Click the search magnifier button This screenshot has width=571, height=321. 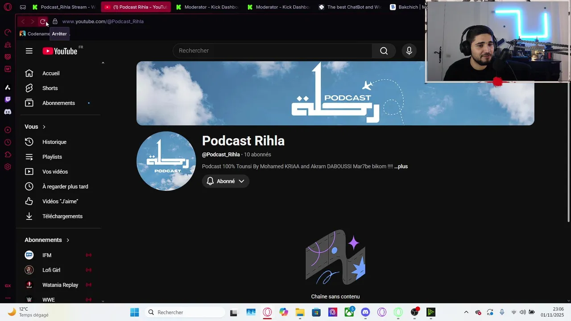[x=384, y=51]
